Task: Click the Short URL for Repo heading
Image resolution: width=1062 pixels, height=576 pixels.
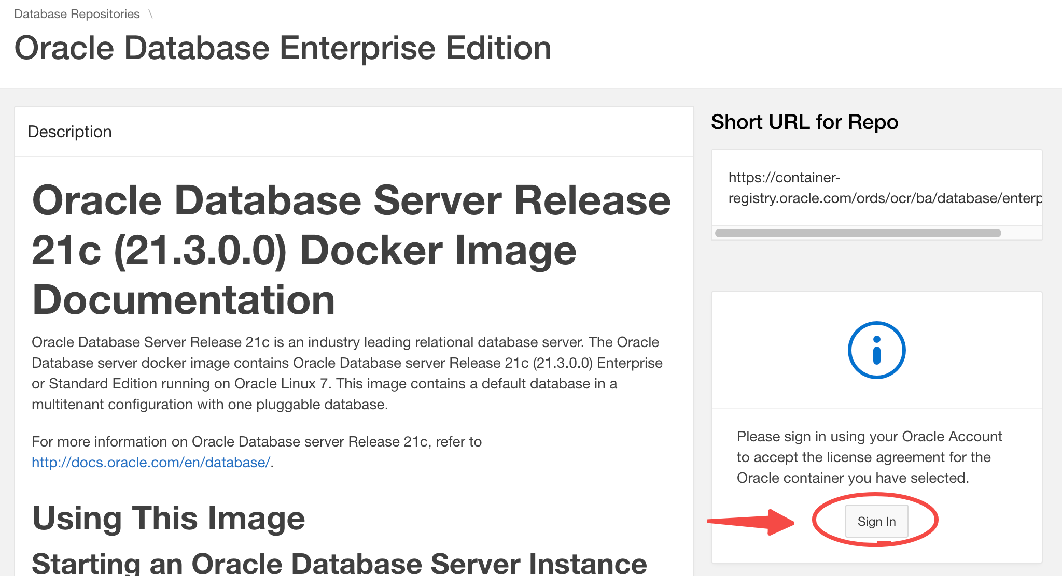Action: [x=804, y=122]
